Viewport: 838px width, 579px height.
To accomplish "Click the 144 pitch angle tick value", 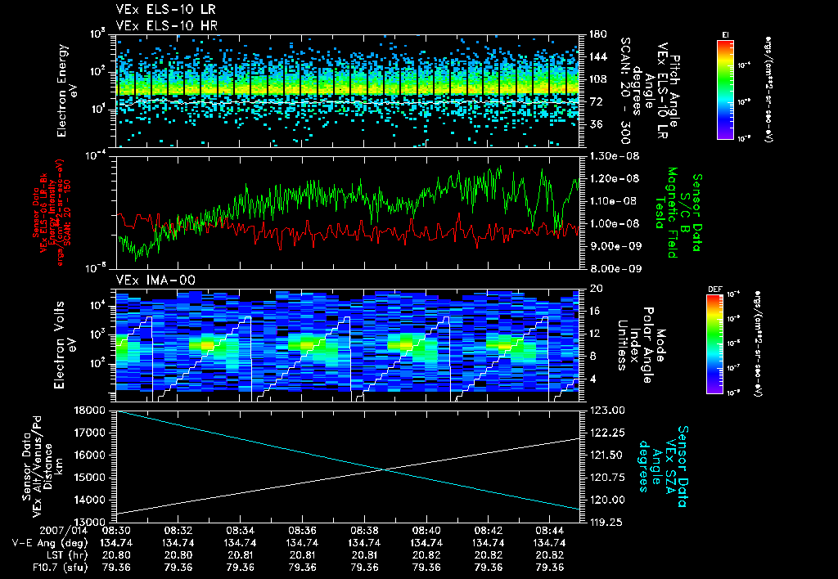I will click(x=597, y=56).
